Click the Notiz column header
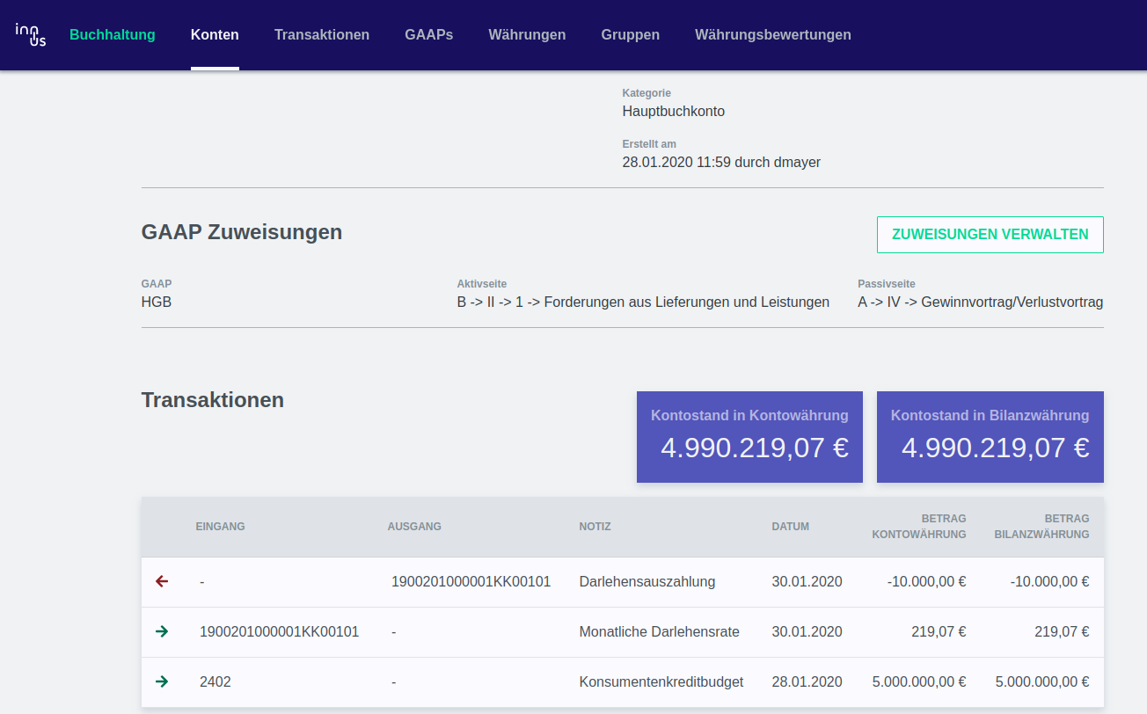The image size is (1147, 714). tap(595, 527)
